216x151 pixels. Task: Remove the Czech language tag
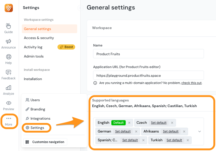click(172, 123)
